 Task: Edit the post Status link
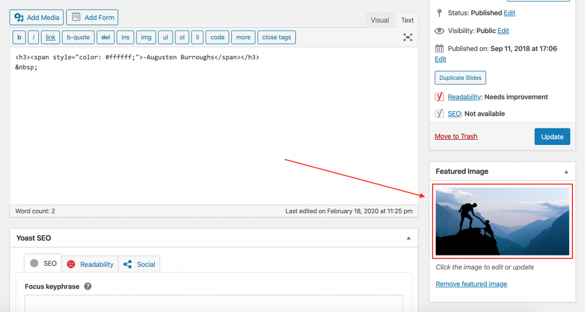tap(509, 13)
